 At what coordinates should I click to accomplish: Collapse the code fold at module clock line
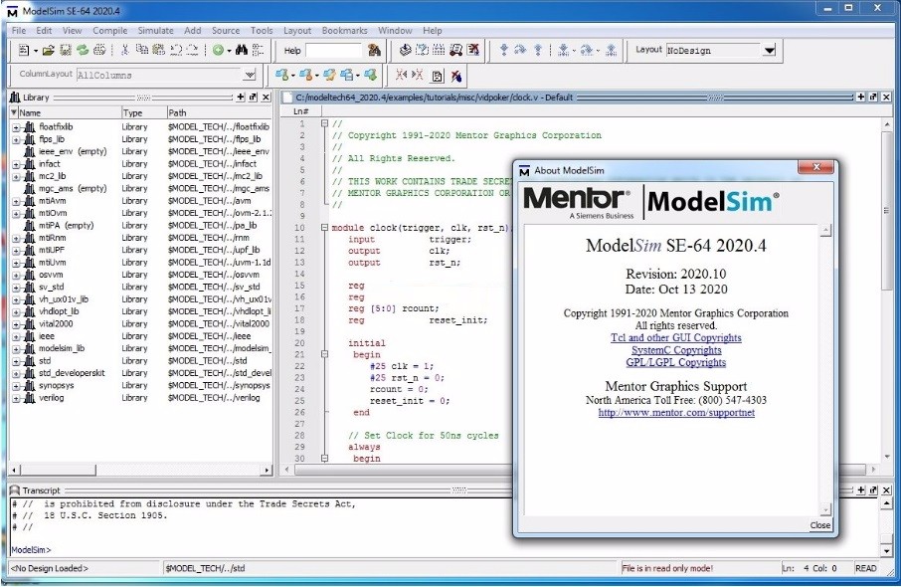(324, 227)
